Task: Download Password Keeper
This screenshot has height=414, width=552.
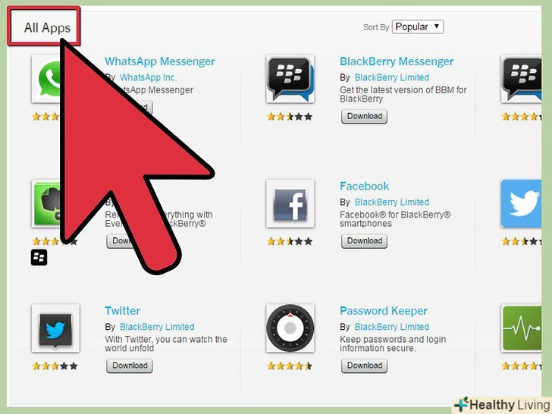Action: point(364,365)
